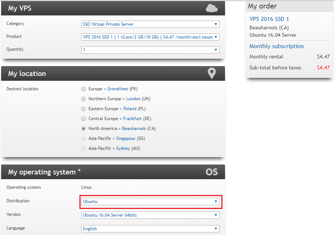Click the Sydney location link

pyautogui.click(x=123, y=148)
